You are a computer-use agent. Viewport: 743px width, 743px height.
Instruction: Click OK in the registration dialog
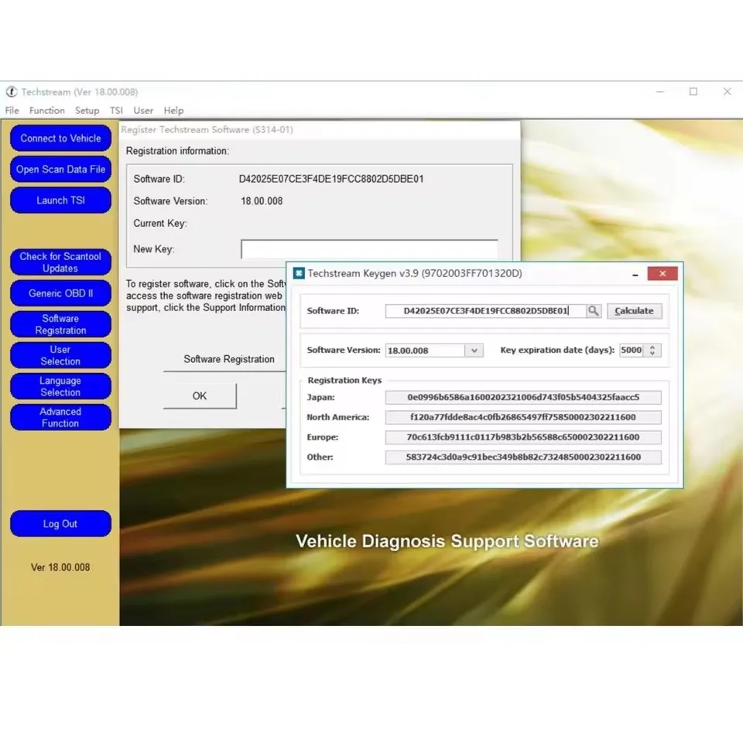[x=200, y=396]
